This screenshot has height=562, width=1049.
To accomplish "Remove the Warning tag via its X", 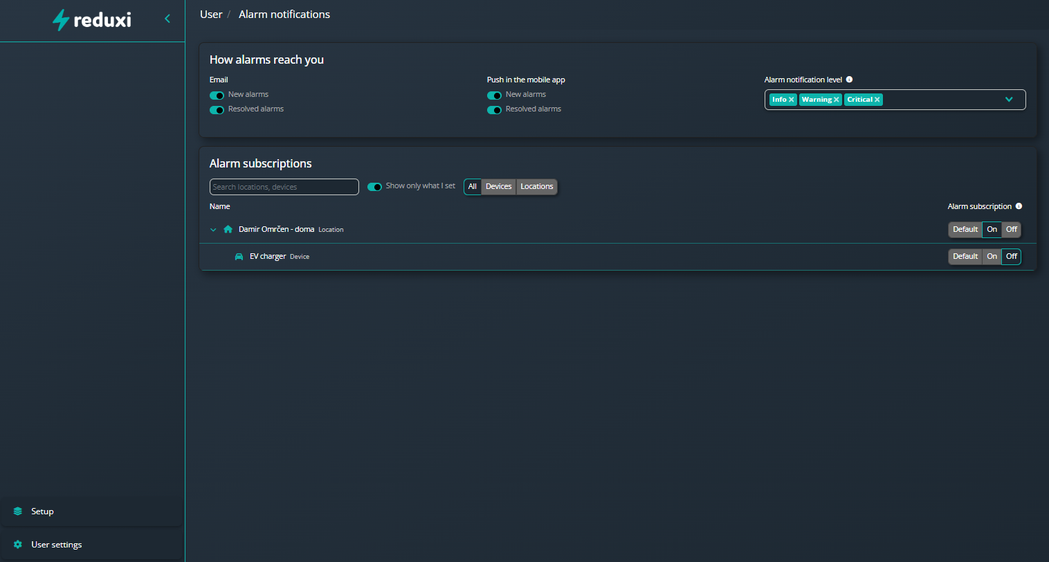I will pyautogui.click(x=837, y=100).
